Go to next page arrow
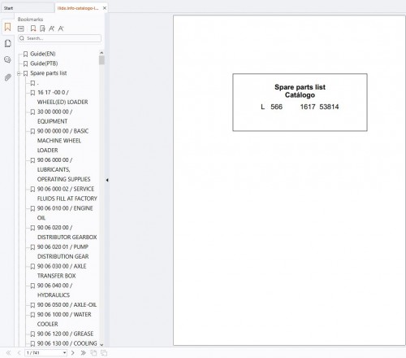 click(72, 353)
